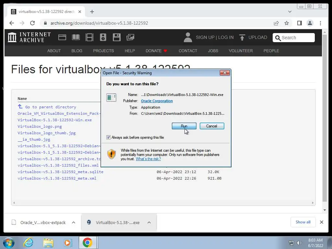Click the address bar URL field
The width and height of the screenshot is (332, 249).
99,23
